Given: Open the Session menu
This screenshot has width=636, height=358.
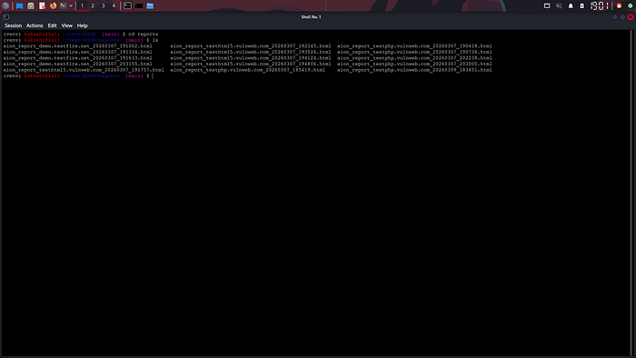Looking at the screenshot, I should [x=13, y=25].
